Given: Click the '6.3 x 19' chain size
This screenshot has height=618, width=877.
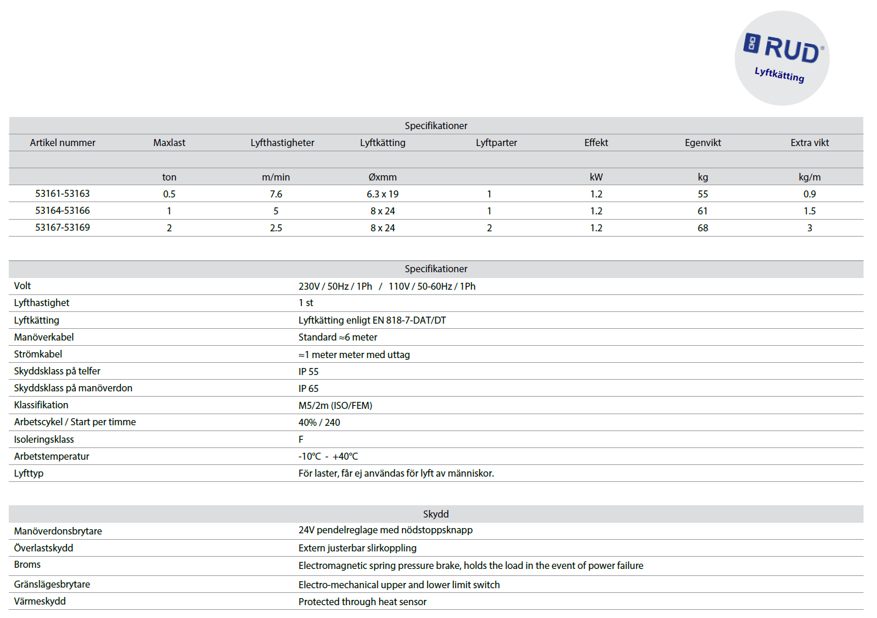Looking at the screenshot, I should tap(383, 194).
